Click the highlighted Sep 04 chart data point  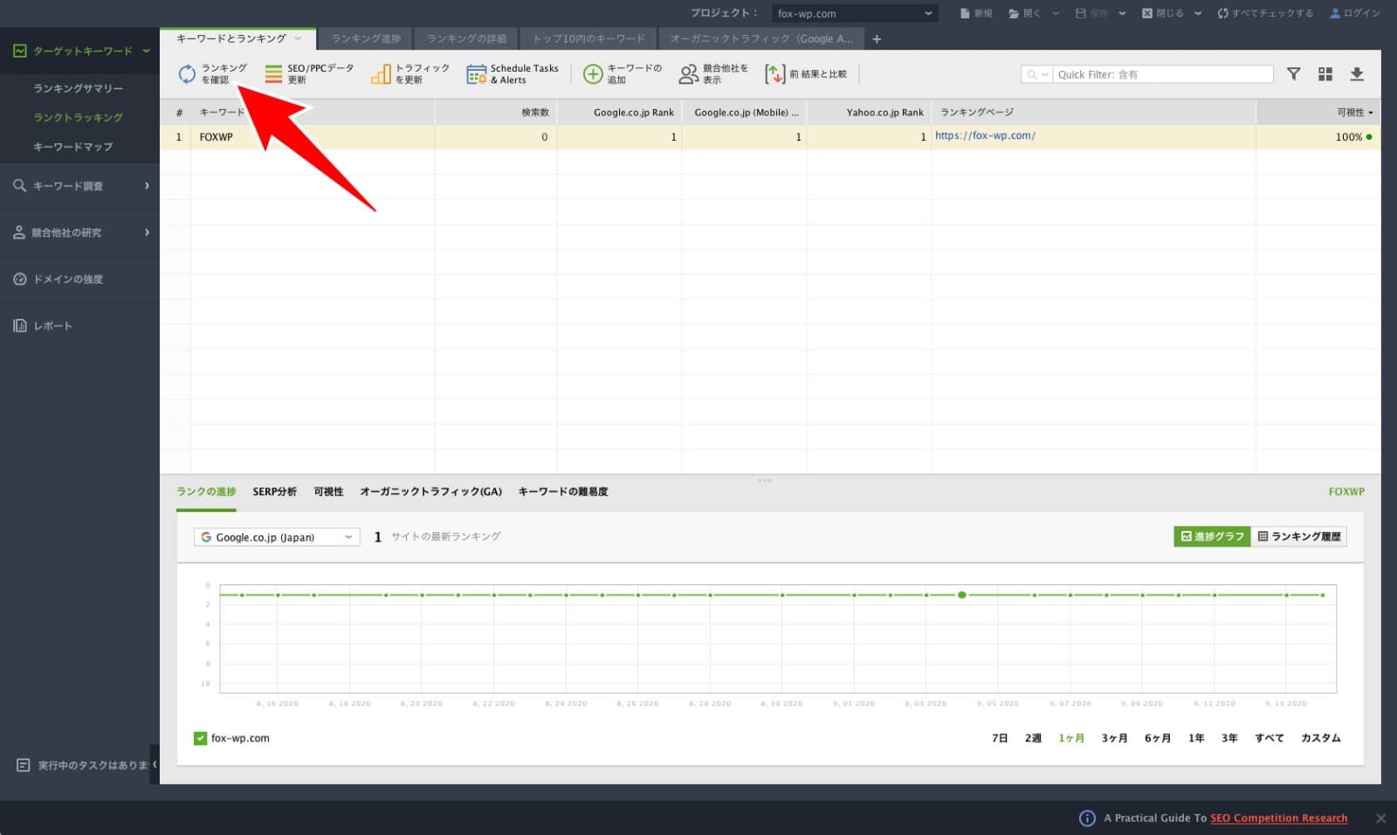point(961,595)
